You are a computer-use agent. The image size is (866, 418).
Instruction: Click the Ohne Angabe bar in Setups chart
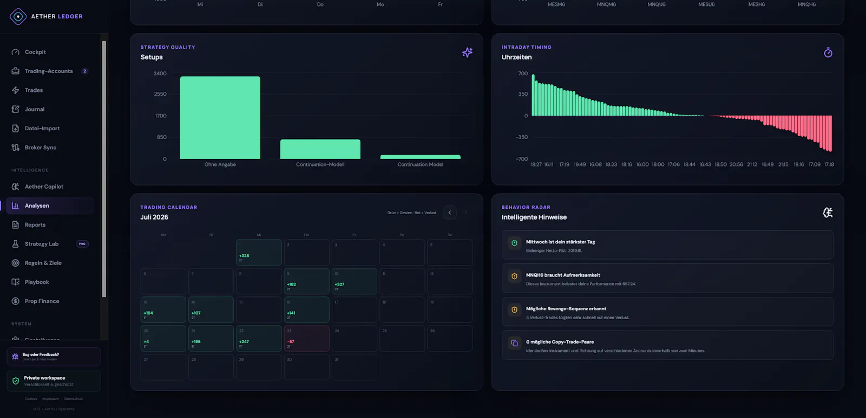click(x=220, y=118)
